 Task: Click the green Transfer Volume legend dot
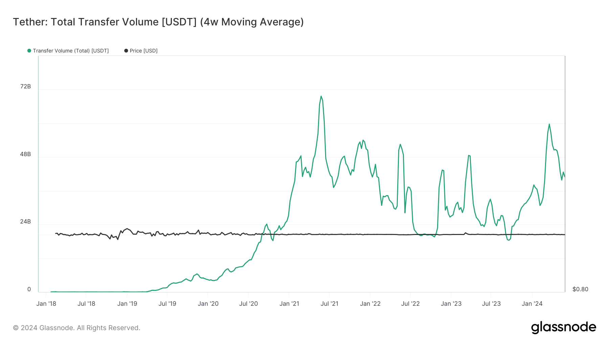click(29, 51)
